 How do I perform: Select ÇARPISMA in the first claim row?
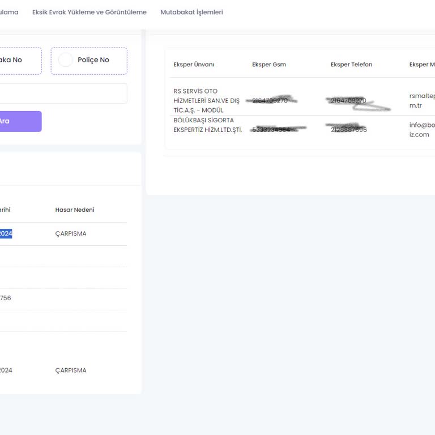pos(71,233)
